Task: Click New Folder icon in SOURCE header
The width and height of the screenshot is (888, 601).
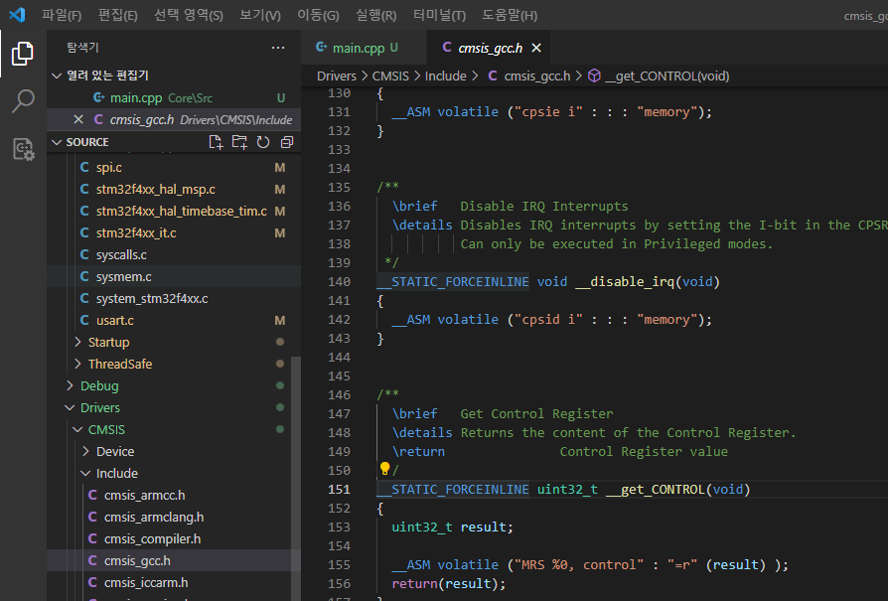Action: [239, 142]
